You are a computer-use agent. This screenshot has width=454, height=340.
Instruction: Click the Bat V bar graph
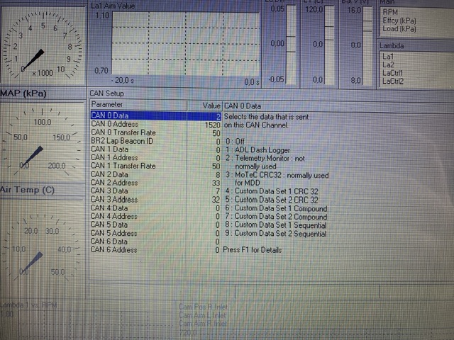367,45
